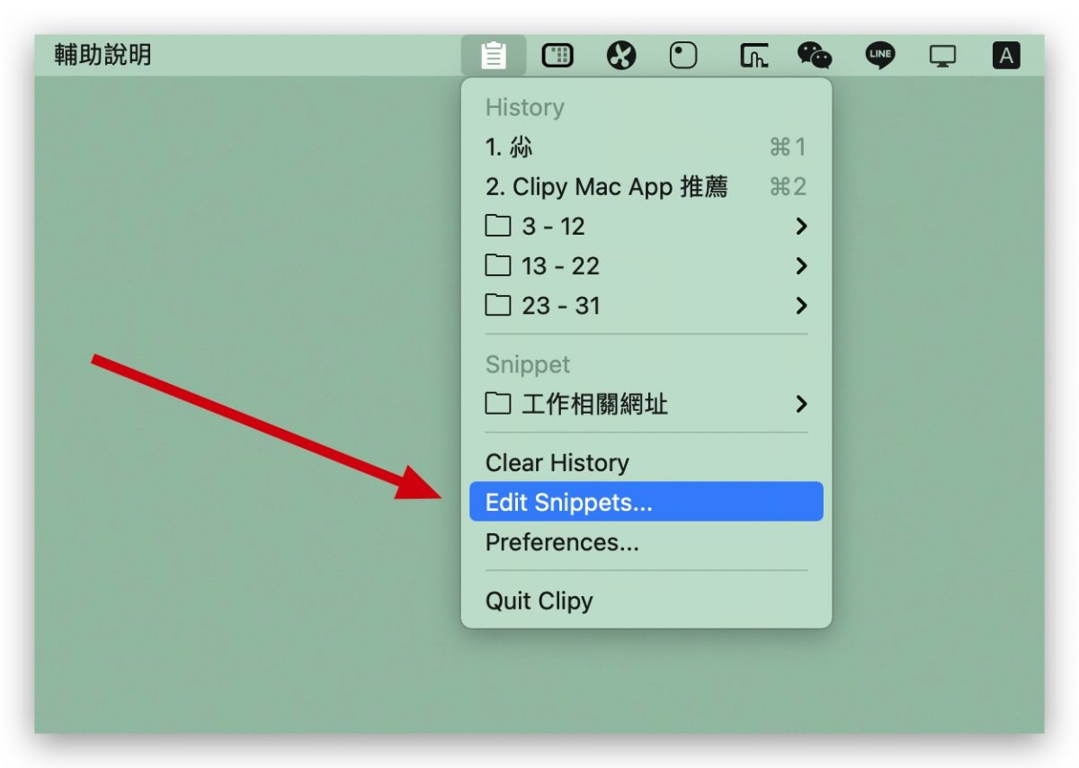Click folder icon beside 13 - 22
Screen dimensions: 1079x768
[x=498, y=266]
